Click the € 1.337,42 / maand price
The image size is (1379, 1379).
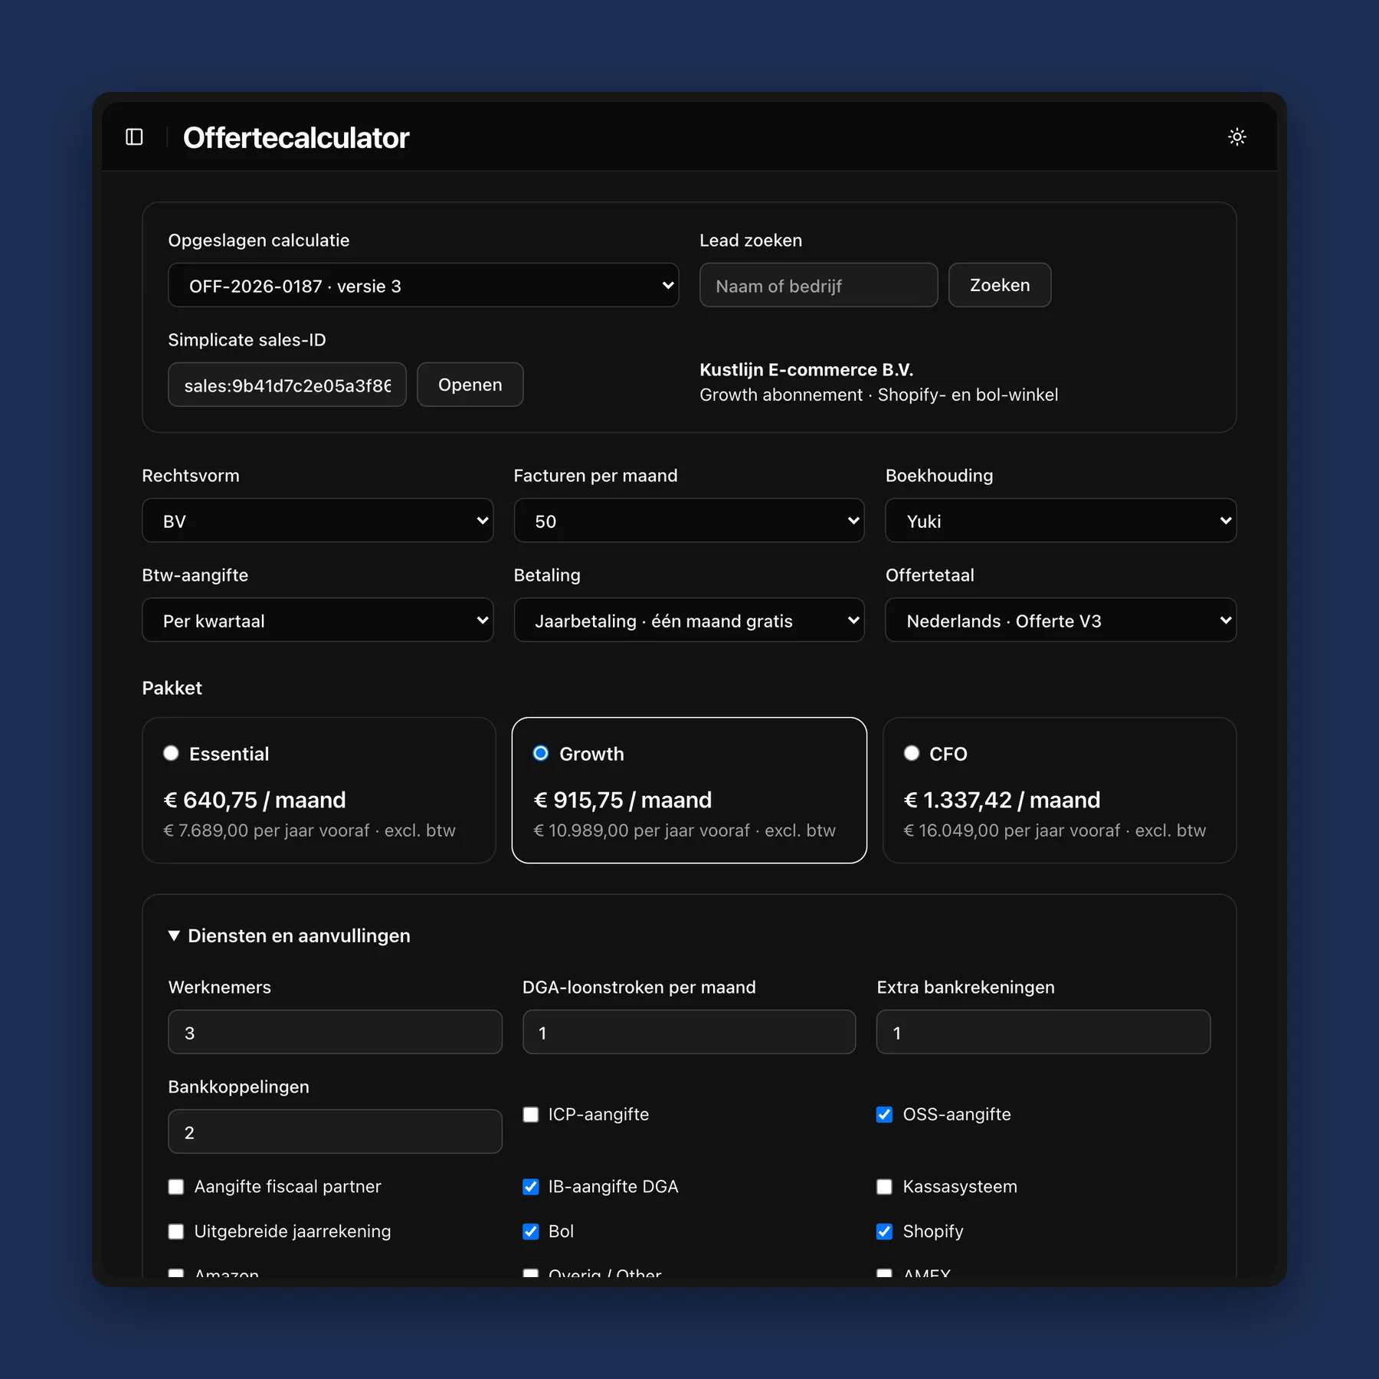point(1002,801)
